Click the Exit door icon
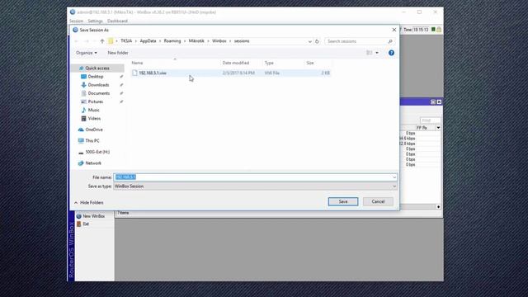The width and height of the screenshot is (528, 297). pos(79,224)
